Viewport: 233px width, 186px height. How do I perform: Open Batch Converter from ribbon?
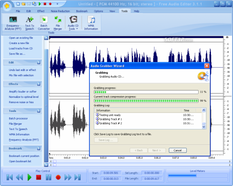44,23
